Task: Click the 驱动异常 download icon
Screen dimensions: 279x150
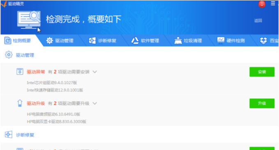Action: (x=20, y=72)
